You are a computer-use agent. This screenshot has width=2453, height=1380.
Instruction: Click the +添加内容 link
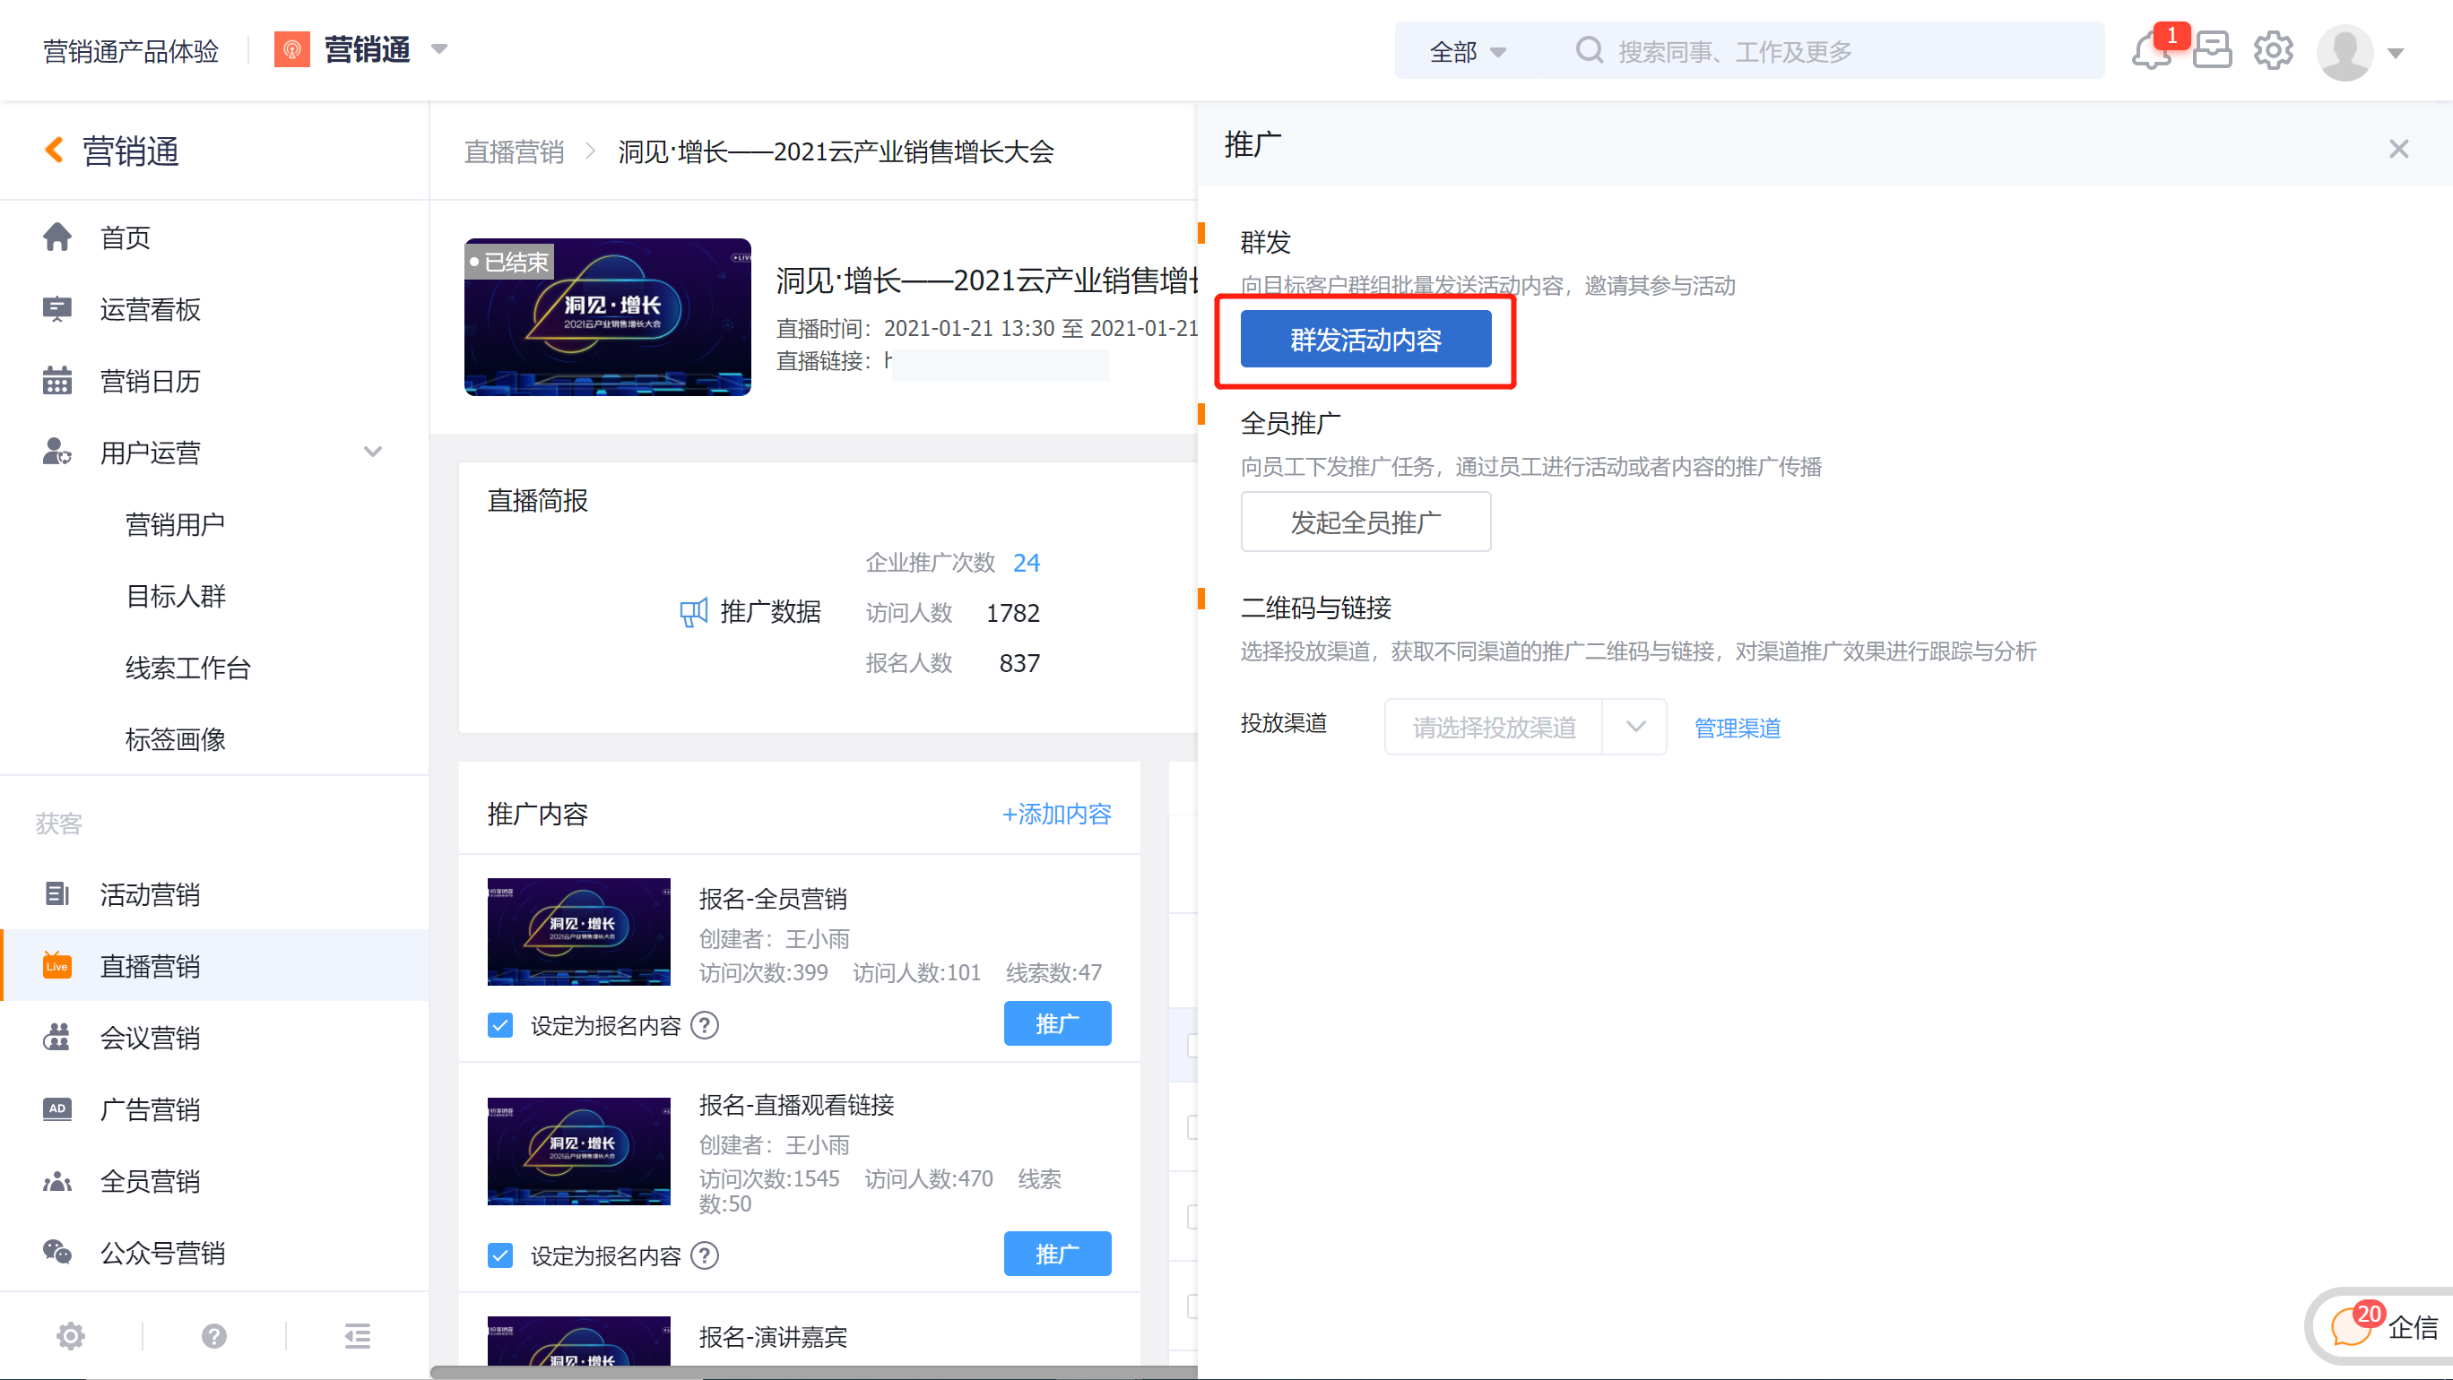tap(1056, 814)
